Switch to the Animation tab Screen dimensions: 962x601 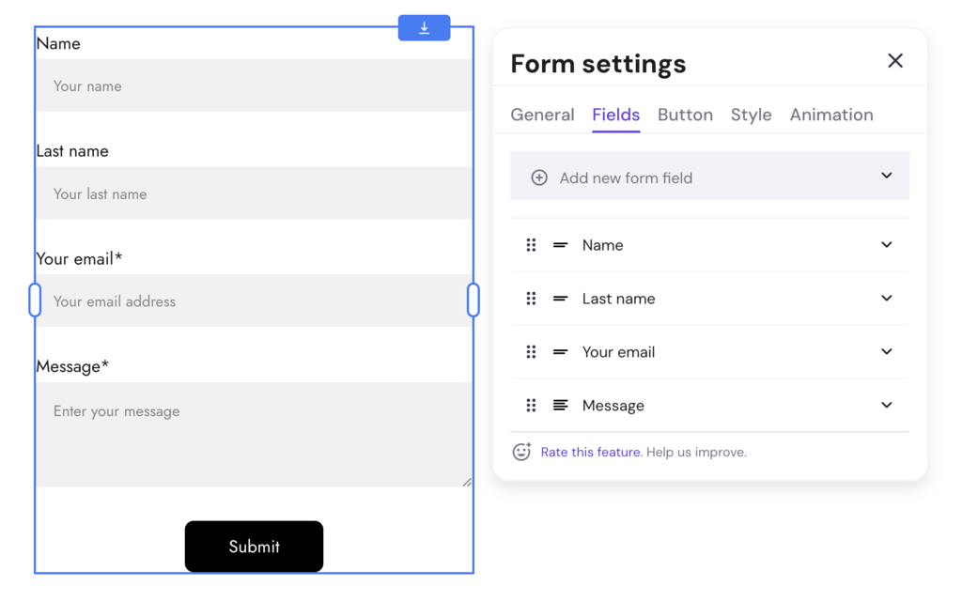830,115
